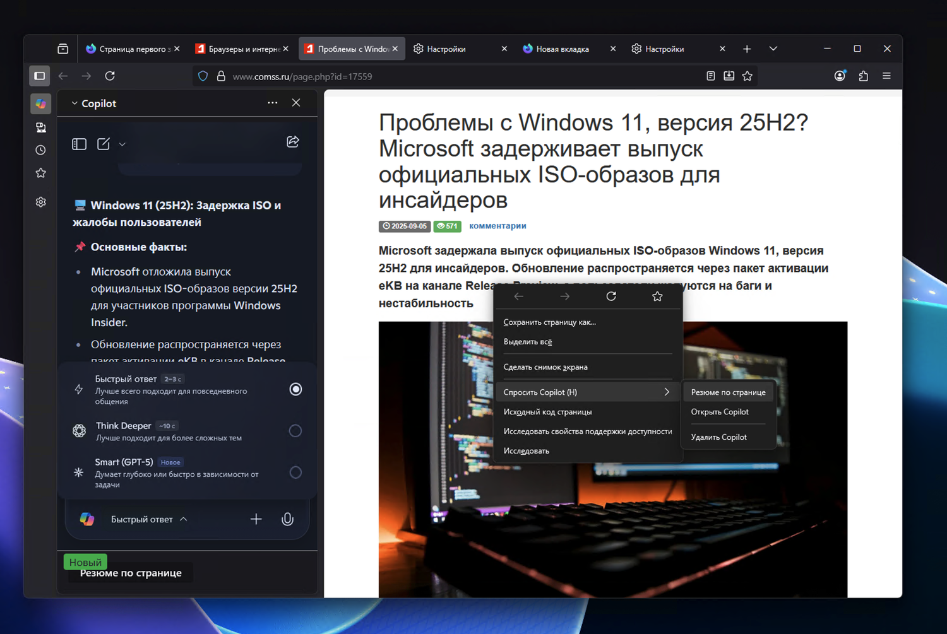This screenshot has width=947, height=634.
Task: Open the Copilot panel three-dot options
Action: coord(273,103)
